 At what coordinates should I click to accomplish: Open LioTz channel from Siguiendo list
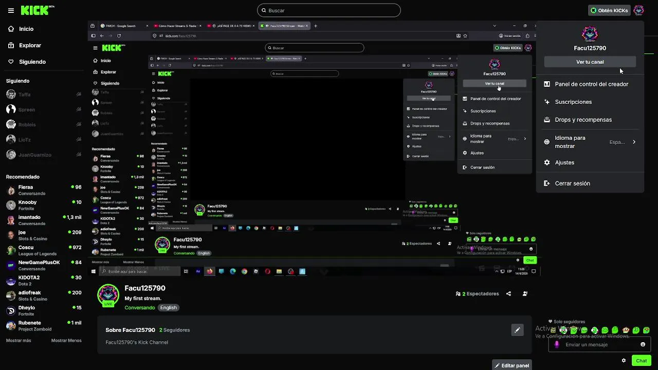43,139
